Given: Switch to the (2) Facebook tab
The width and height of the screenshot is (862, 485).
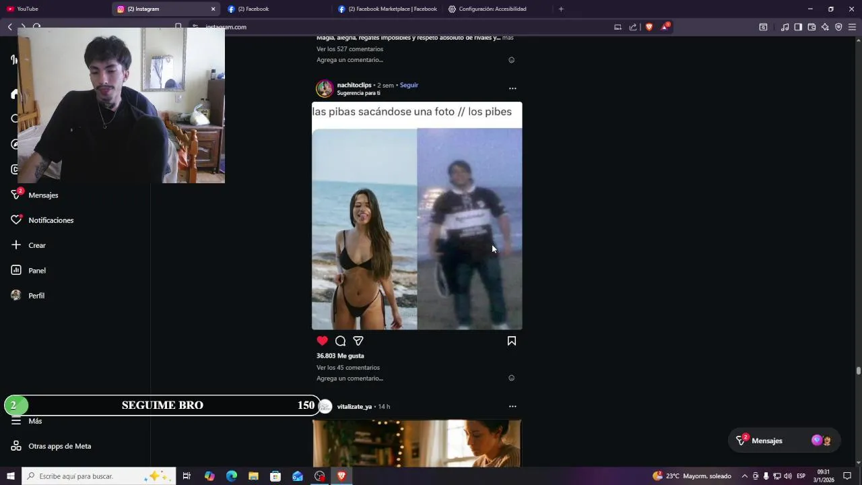Looking at the screenshot, I should pos(276,9).
